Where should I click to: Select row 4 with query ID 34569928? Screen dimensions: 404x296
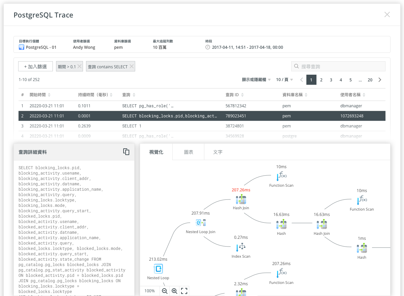(202, 136)
